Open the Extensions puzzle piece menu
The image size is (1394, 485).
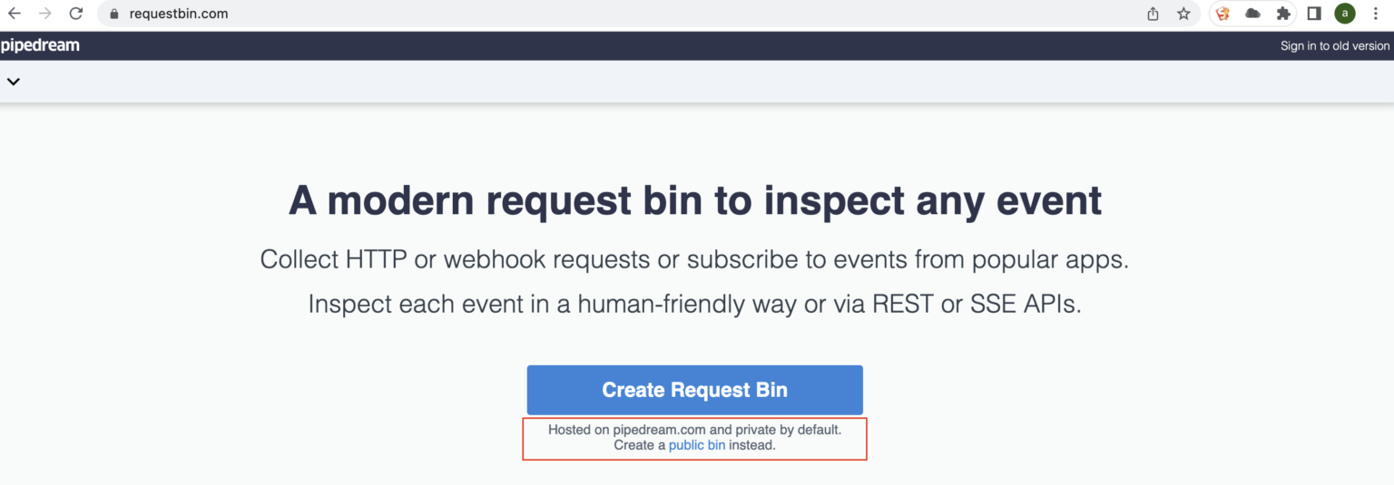click(x=1283, y=14)
